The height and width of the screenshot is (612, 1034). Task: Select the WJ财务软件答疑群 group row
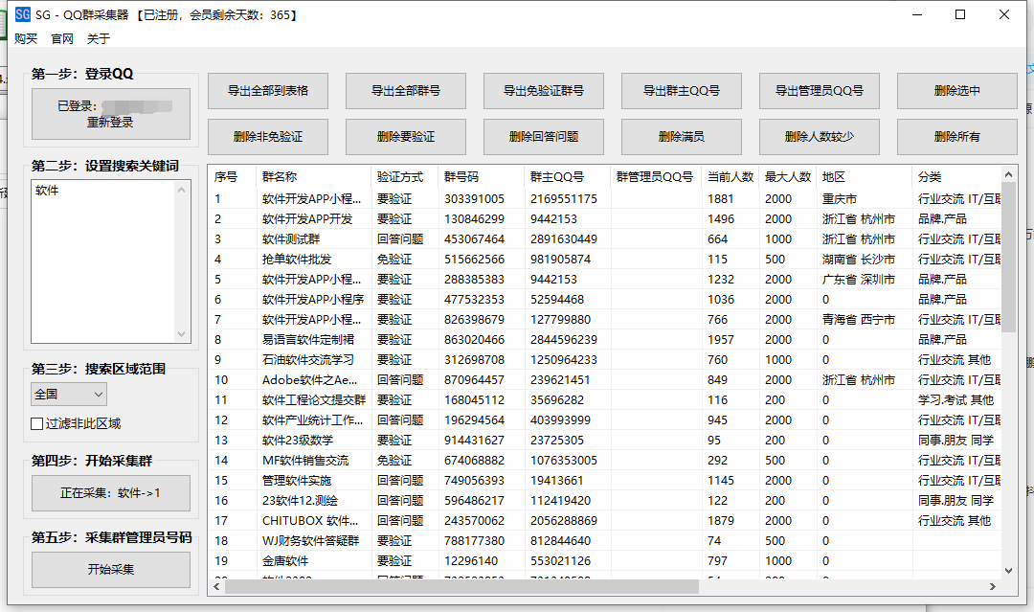click(605, 541)
